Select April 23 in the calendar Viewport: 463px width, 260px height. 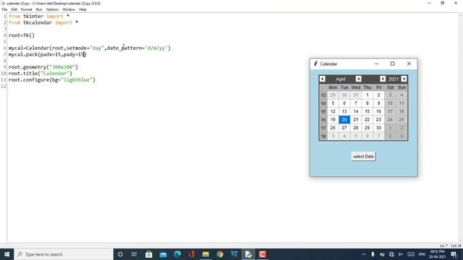point(378,119)
